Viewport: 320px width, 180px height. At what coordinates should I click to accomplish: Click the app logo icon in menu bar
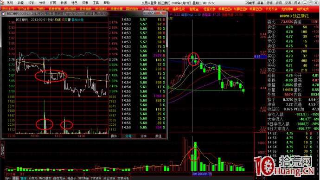(2, 3)
